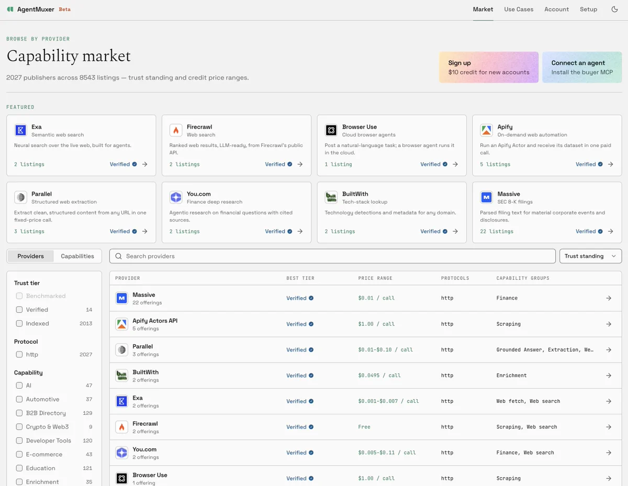628x486 pixels.
Task: Open You.com featured card arrow
Action: [300, 231]
